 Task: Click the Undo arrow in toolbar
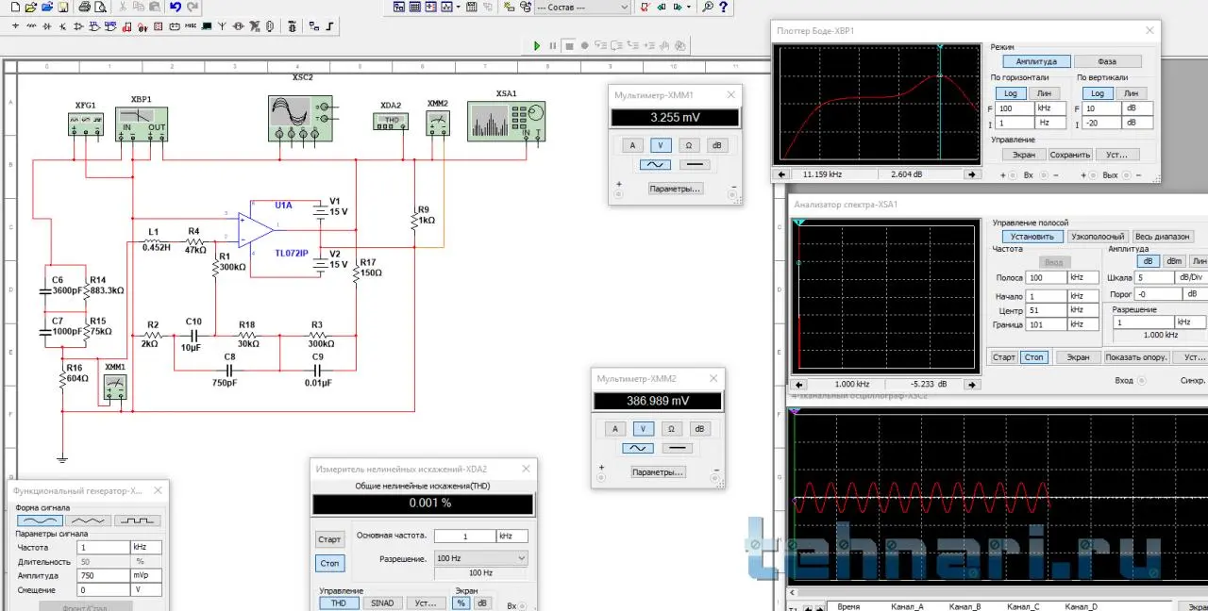tap(176, 7)
